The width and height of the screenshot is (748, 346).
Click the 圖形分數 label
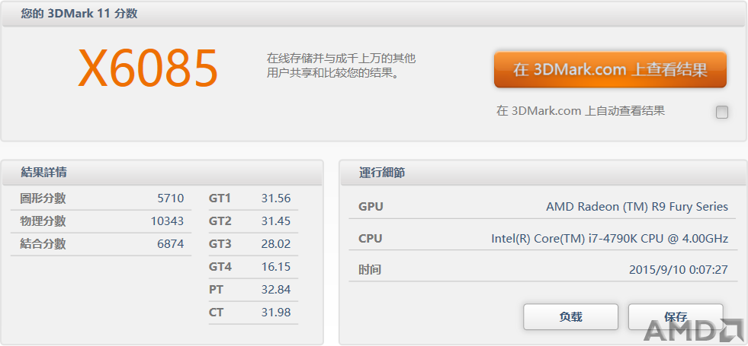(x=43, y=198)
